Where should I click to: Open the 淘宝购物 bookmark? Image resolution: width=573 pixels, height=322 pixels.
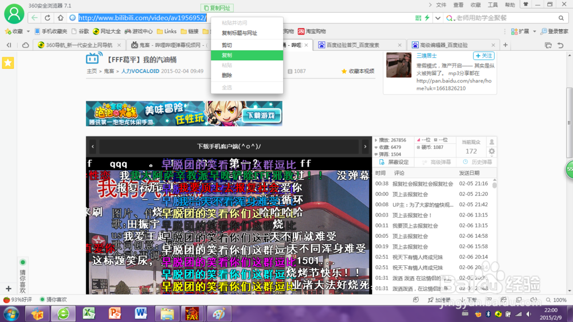coord(312,32)
